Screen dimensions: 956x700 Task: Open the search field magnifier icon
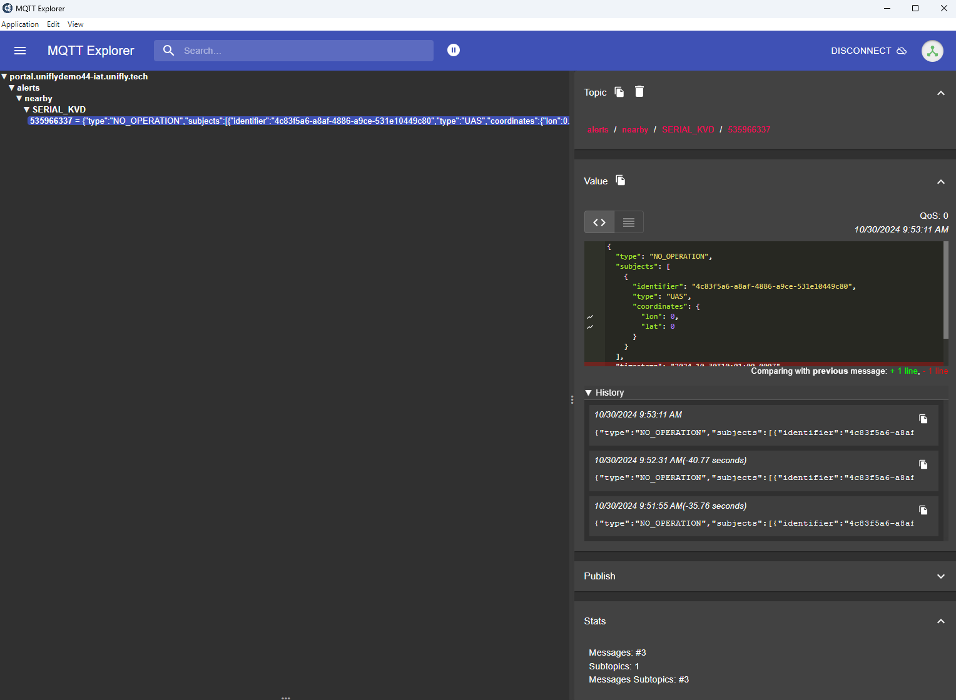coord(168,51)
